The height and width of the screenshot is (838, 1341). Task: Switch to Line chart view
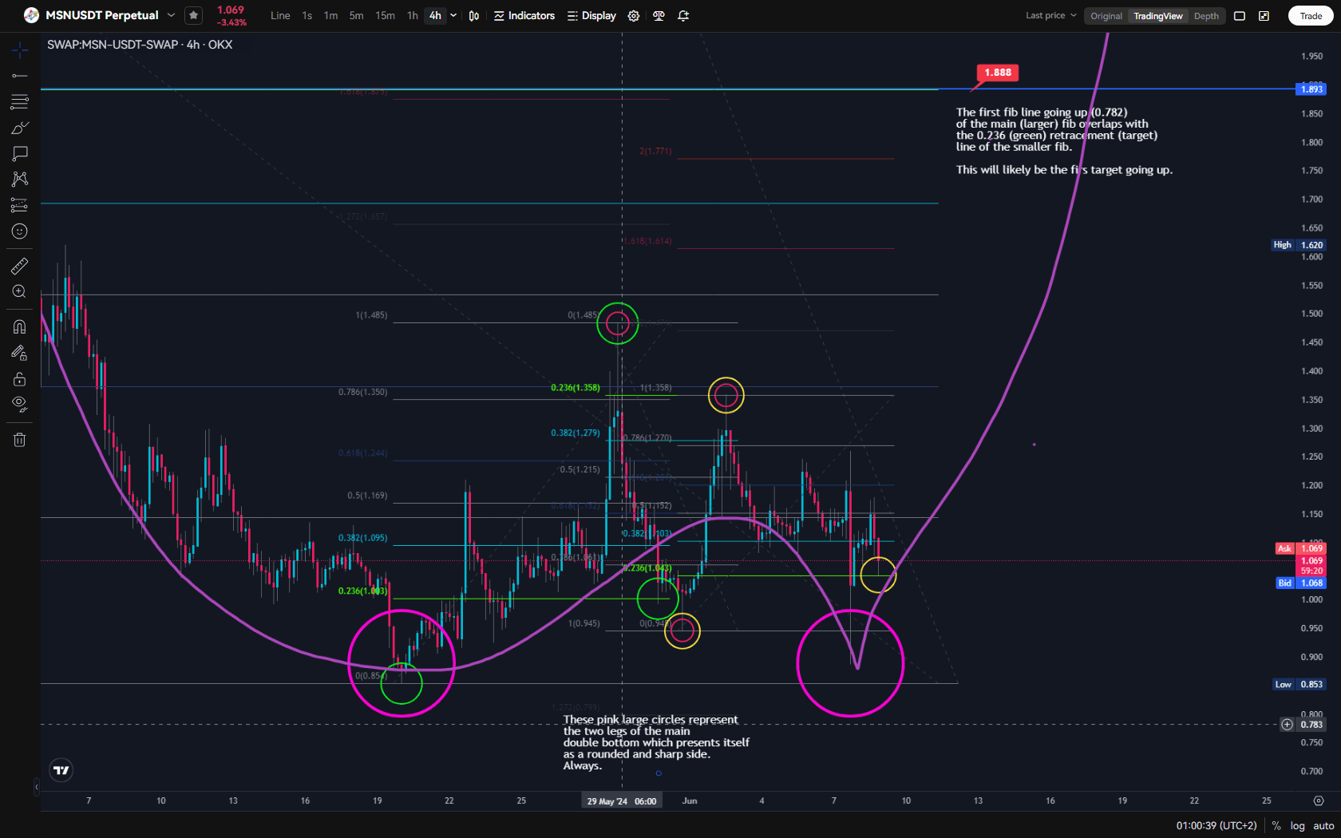tap(280, 16)
